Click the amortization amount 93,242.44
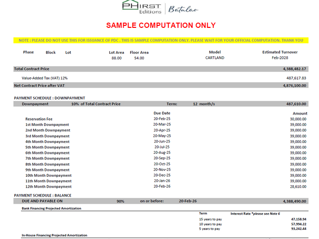 click(x=299, y=229)
